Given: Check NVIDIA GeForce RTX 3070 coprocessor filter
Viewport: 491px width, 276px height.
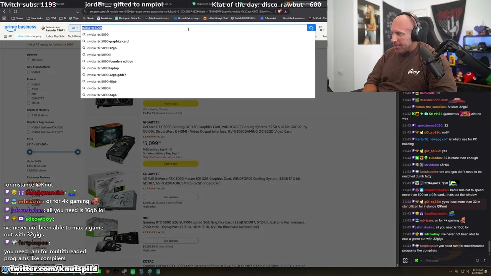Looking at the screenshot, I should (x=29, y=132).
